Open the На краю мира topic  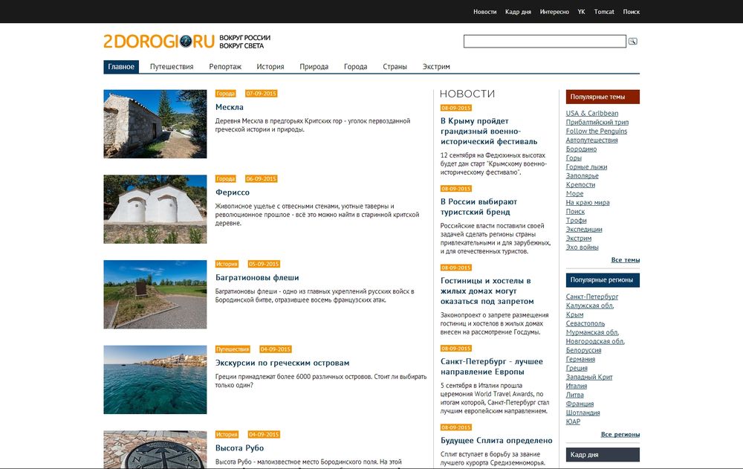tap(588, 202)
